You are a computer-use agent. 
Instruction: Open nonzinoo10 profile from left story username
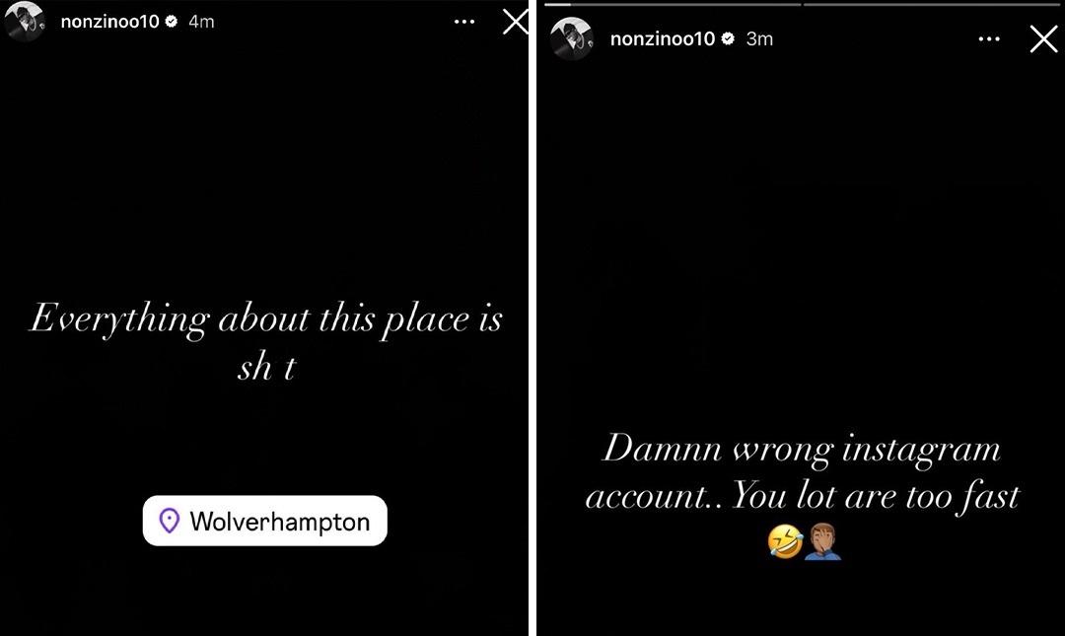[109, 22]
